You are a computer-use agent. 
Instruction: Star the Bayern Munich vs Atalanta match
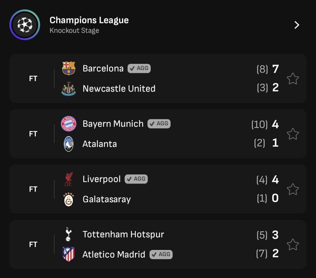(x=293, y=134)
